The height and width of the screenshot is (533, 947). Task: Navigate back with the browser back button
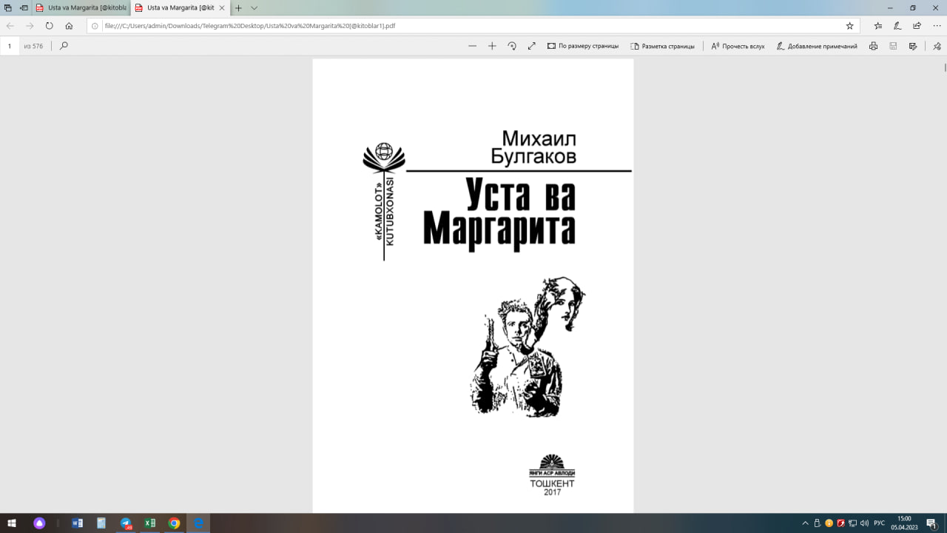(10, 24)
